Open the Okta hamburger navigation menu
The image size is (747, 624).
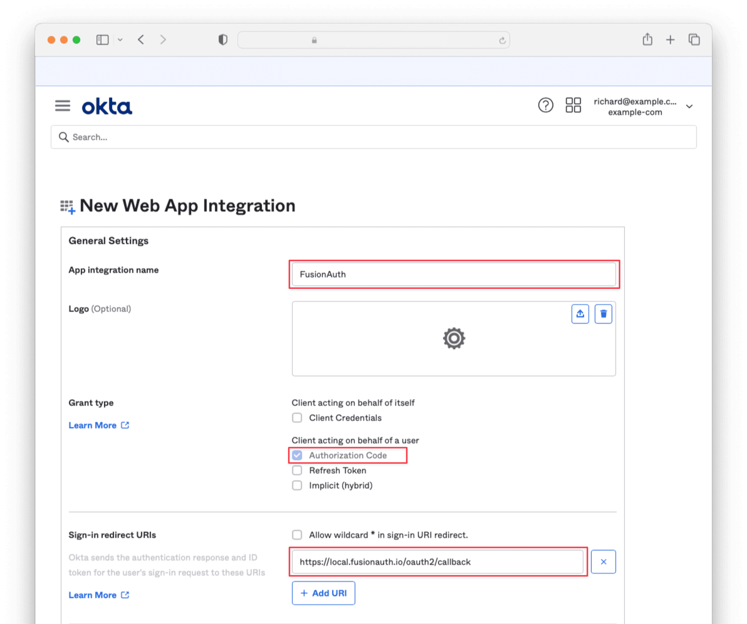coord(63,106)
